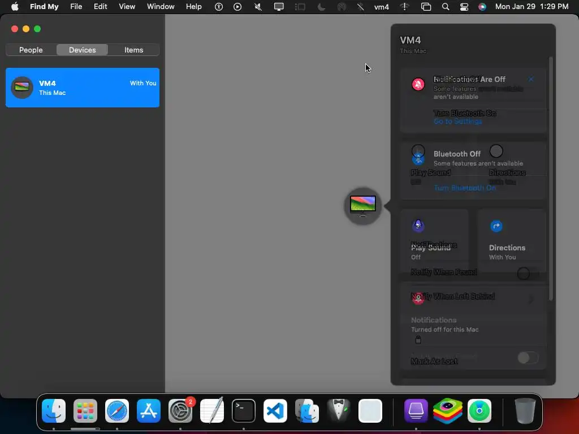
Task: Switch to the People tab
Action: pos(31,50)
